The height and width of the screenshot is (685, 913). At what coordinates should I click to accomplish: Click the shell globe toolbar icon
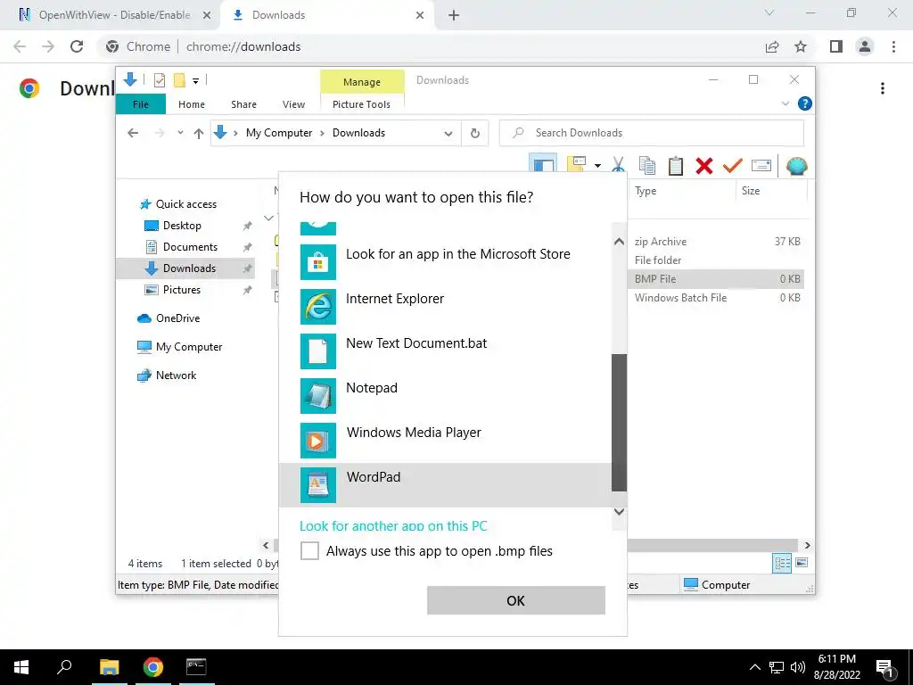point(796,165)
